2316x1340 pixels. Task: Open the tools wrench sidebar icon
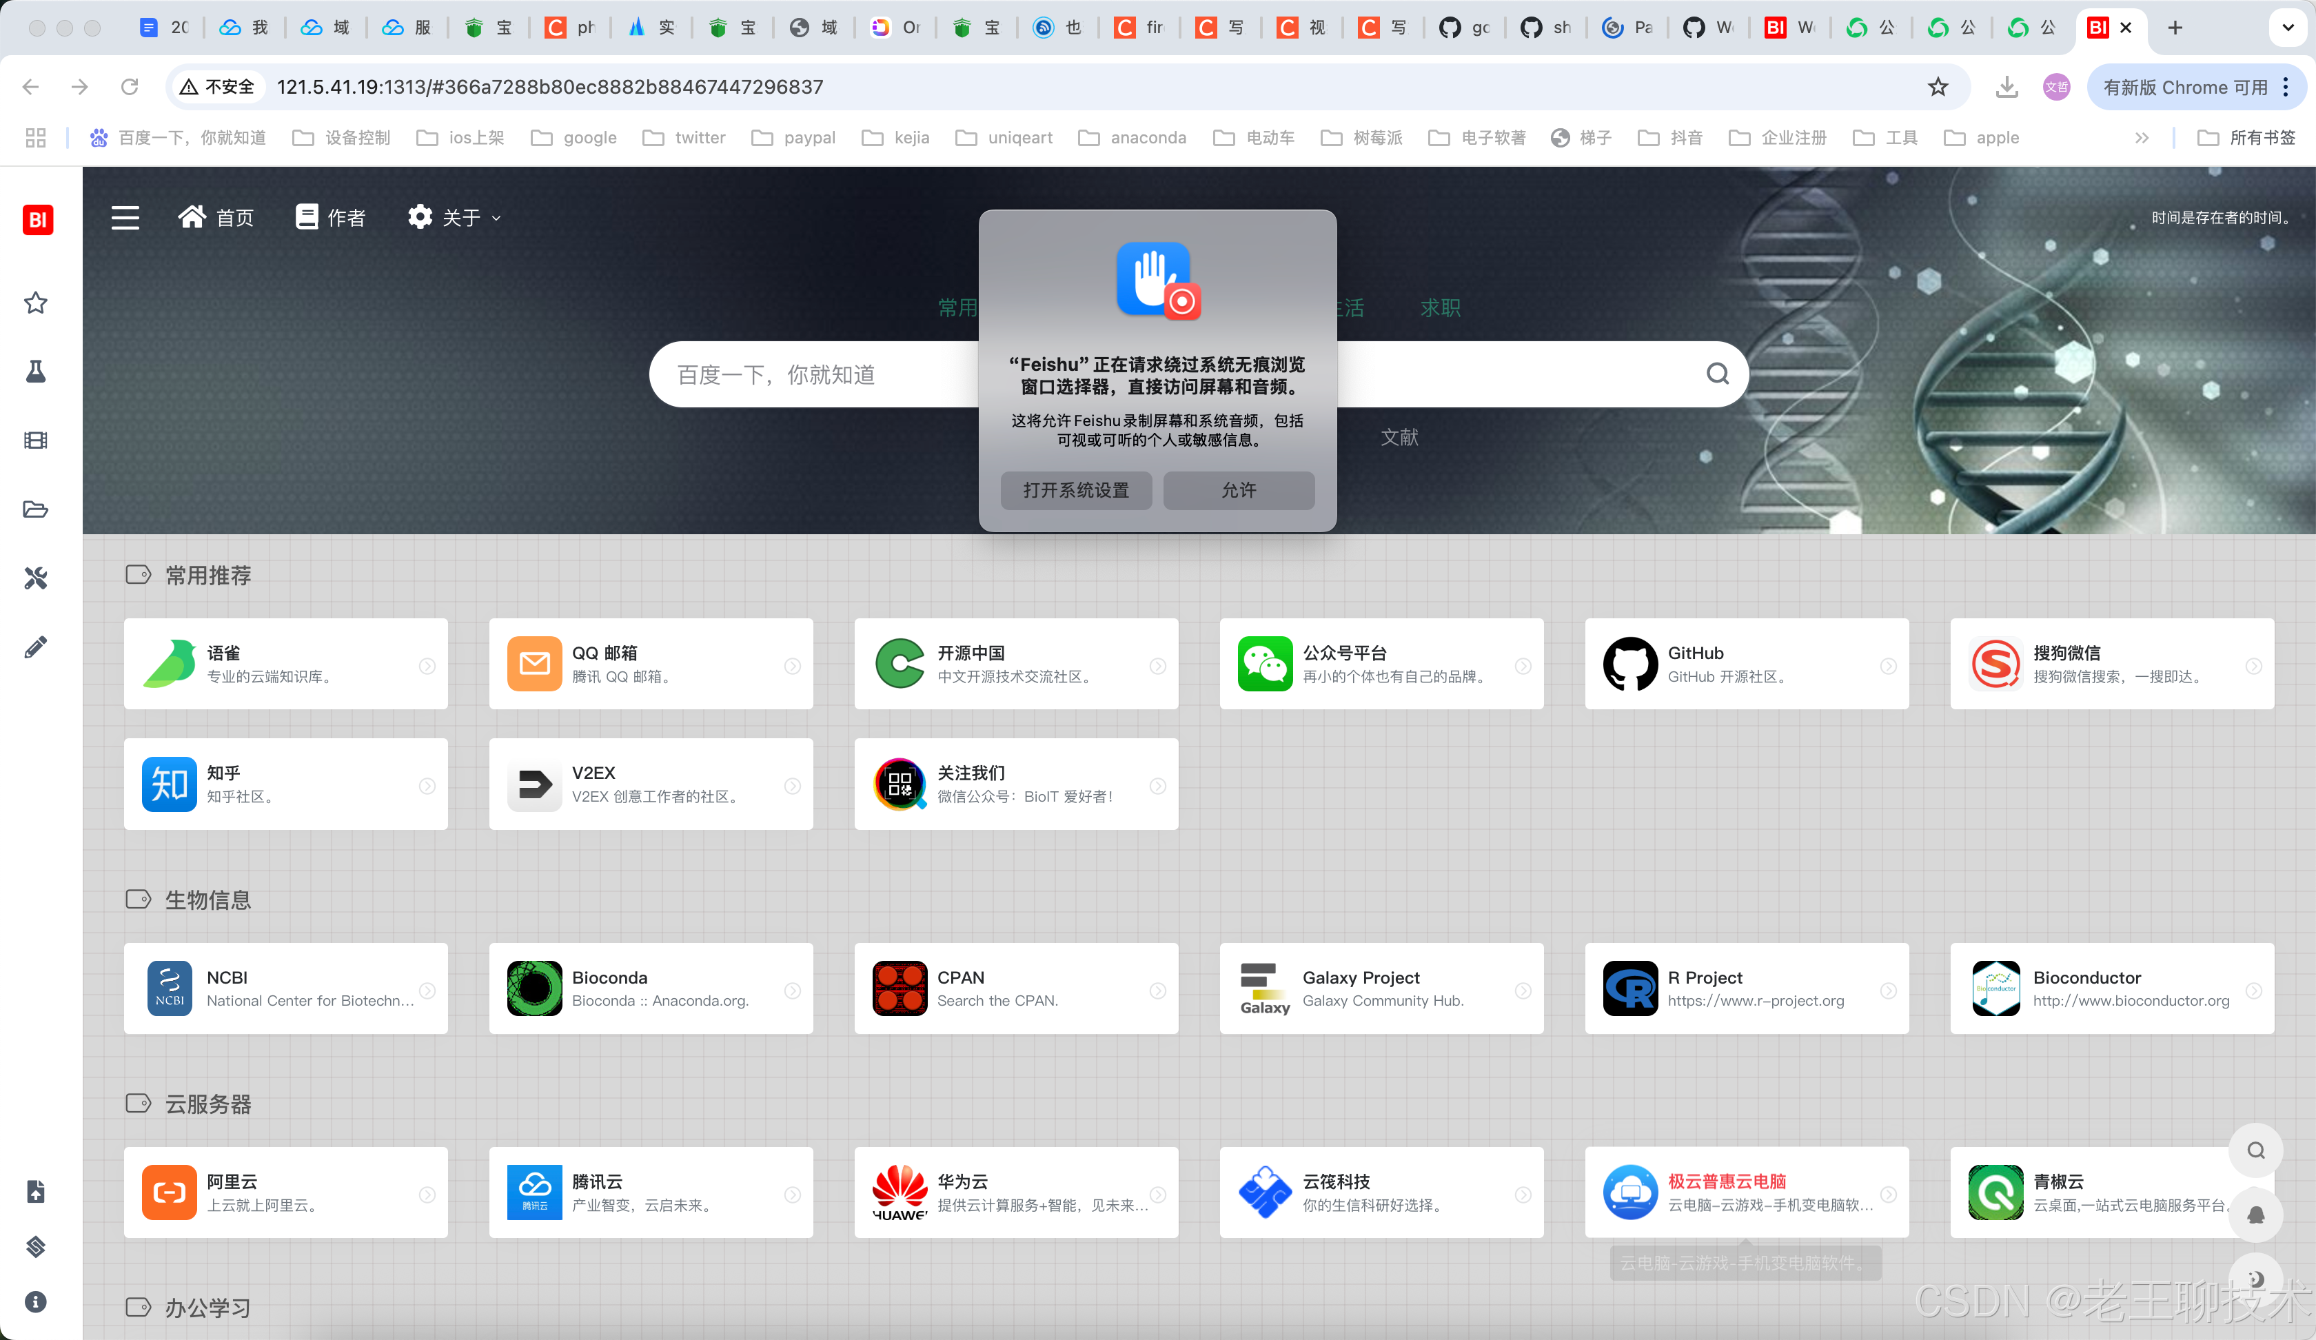36,578
